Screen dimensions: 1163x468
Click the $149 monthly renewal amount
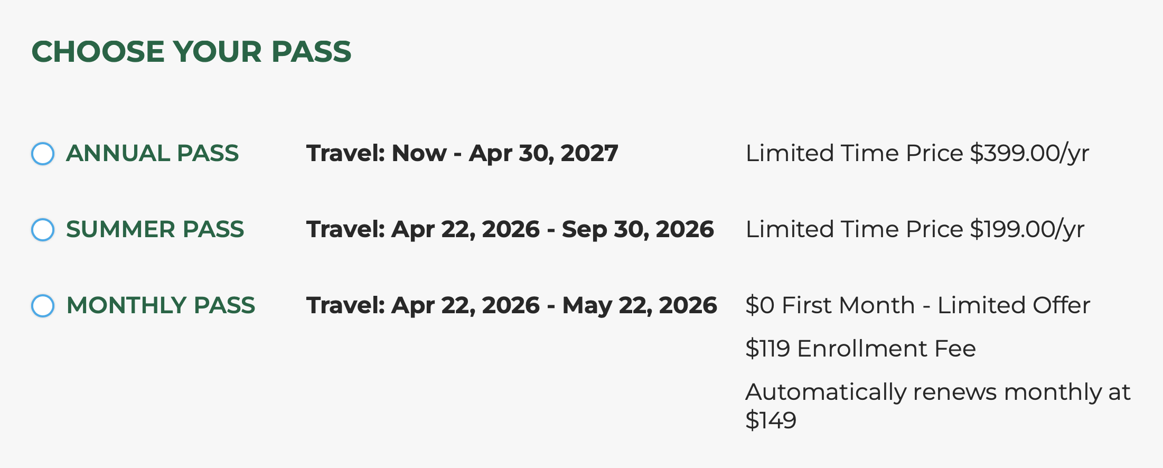pos(771,420)
